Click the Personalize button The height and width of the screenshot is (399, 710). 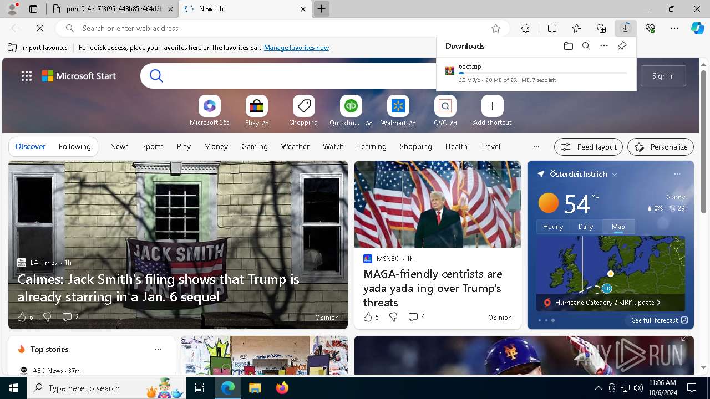pyautogui.click(x=661, y=147)
